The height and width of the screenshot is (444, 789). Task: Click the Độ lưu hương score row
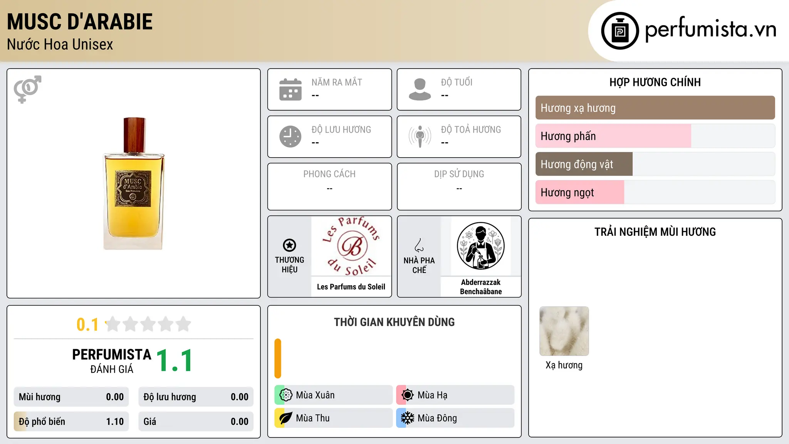coord(196,397)
